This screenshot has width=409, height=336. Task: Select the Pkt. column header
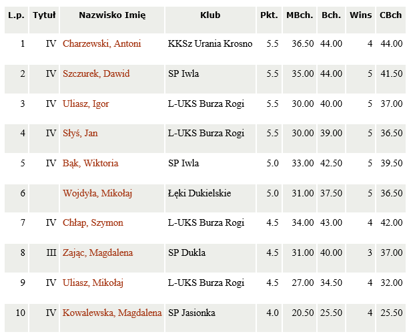pyautogui.click(x=269, y=15)
